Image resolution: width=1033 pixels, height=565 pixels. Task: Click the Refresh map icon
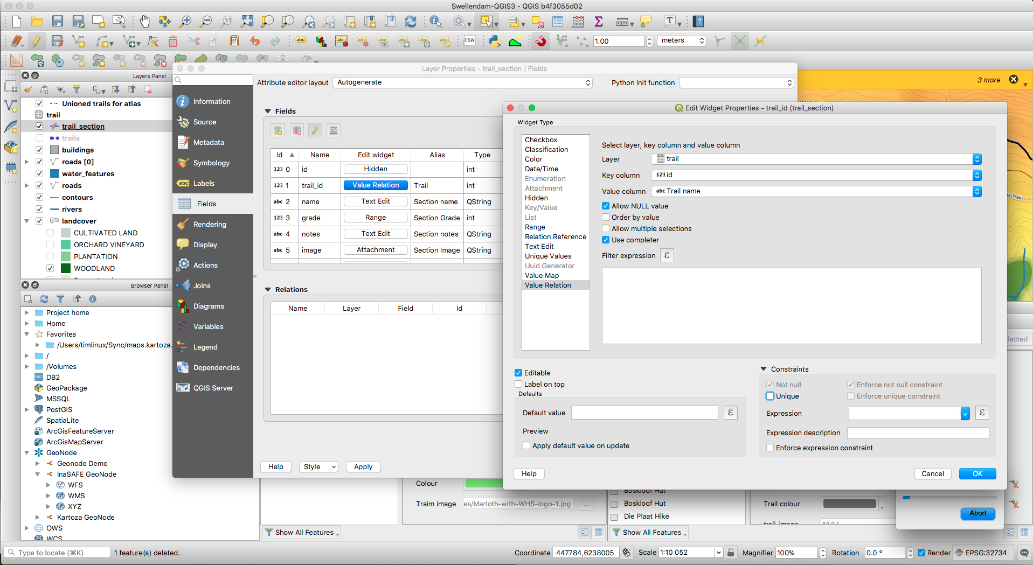(x=411, y=22)
